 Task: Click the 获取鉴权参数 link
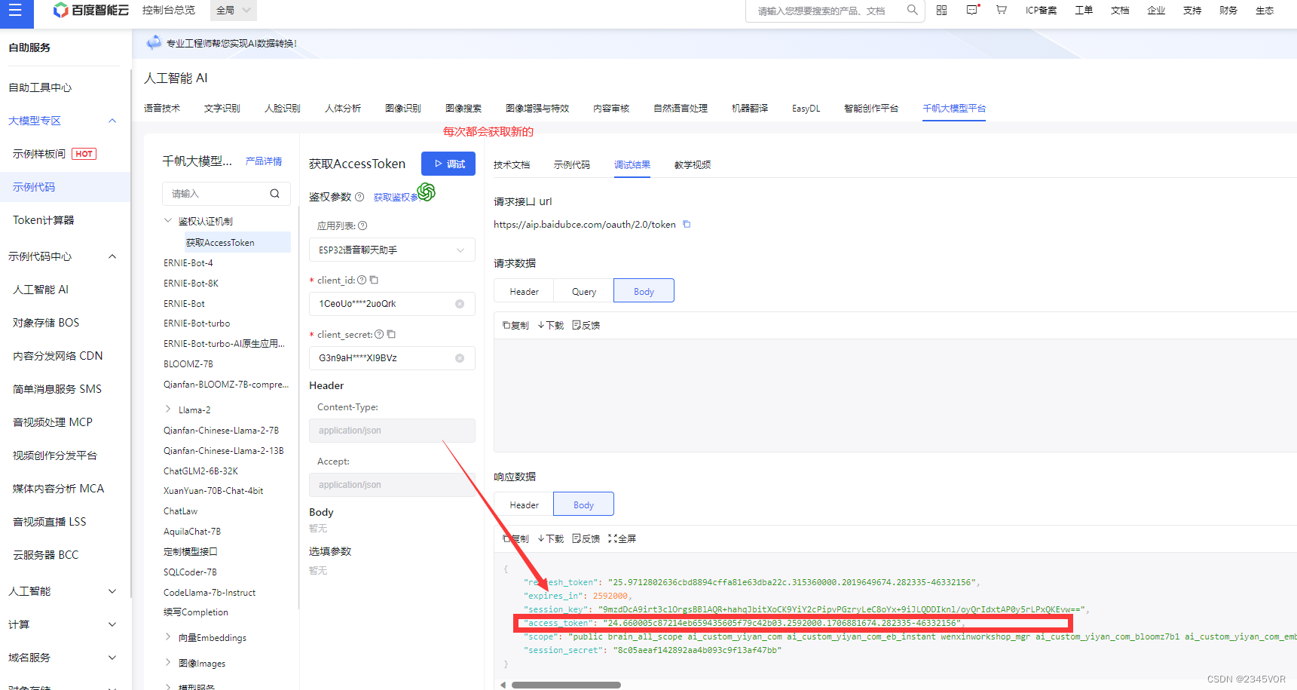click(x=396, y=197)
